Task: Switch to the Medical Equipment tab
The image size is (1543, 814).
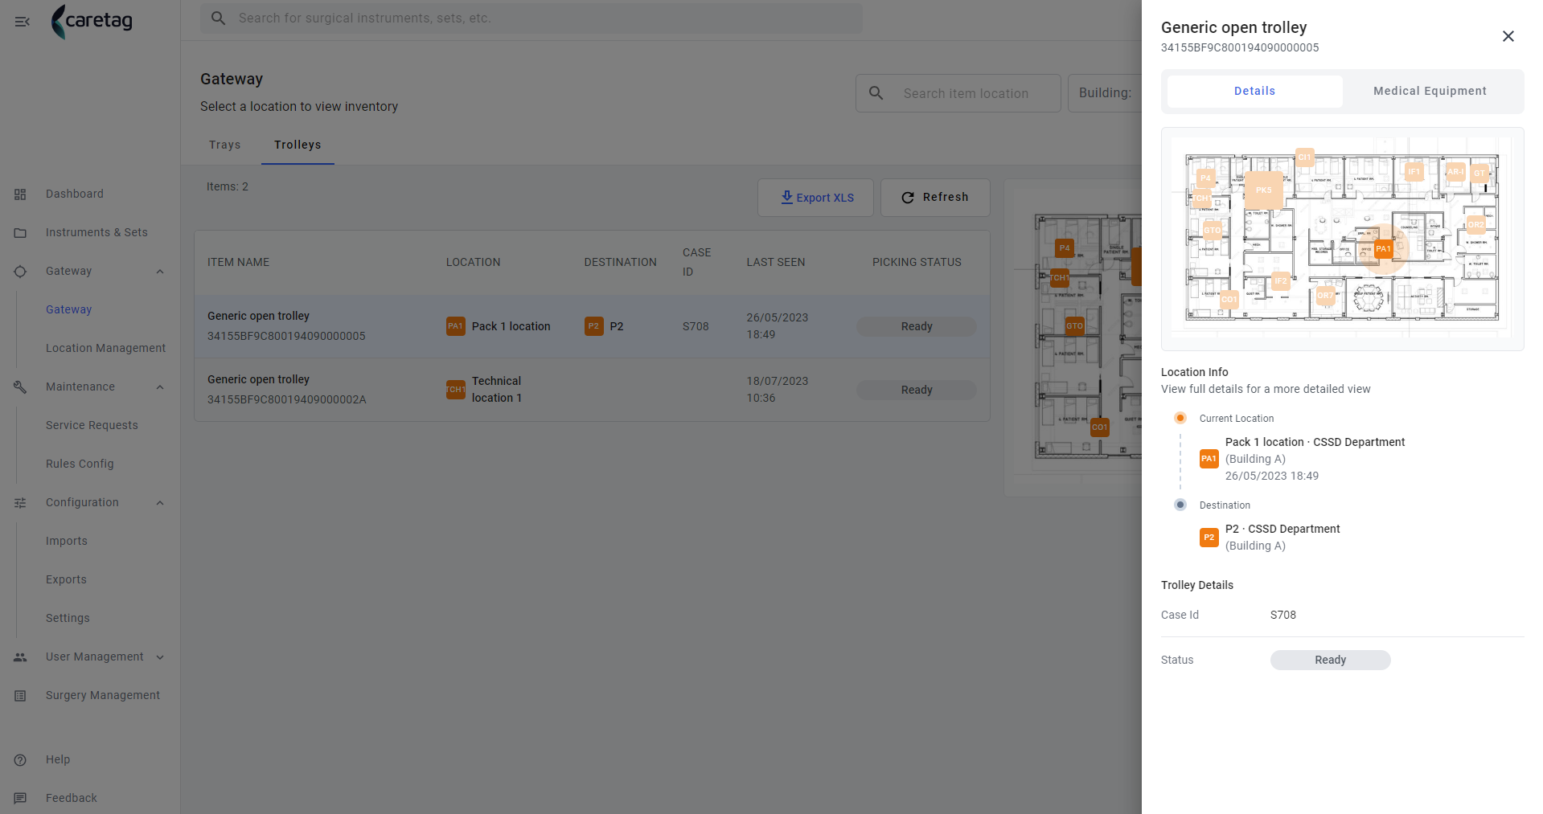Action: [1430, 91]
